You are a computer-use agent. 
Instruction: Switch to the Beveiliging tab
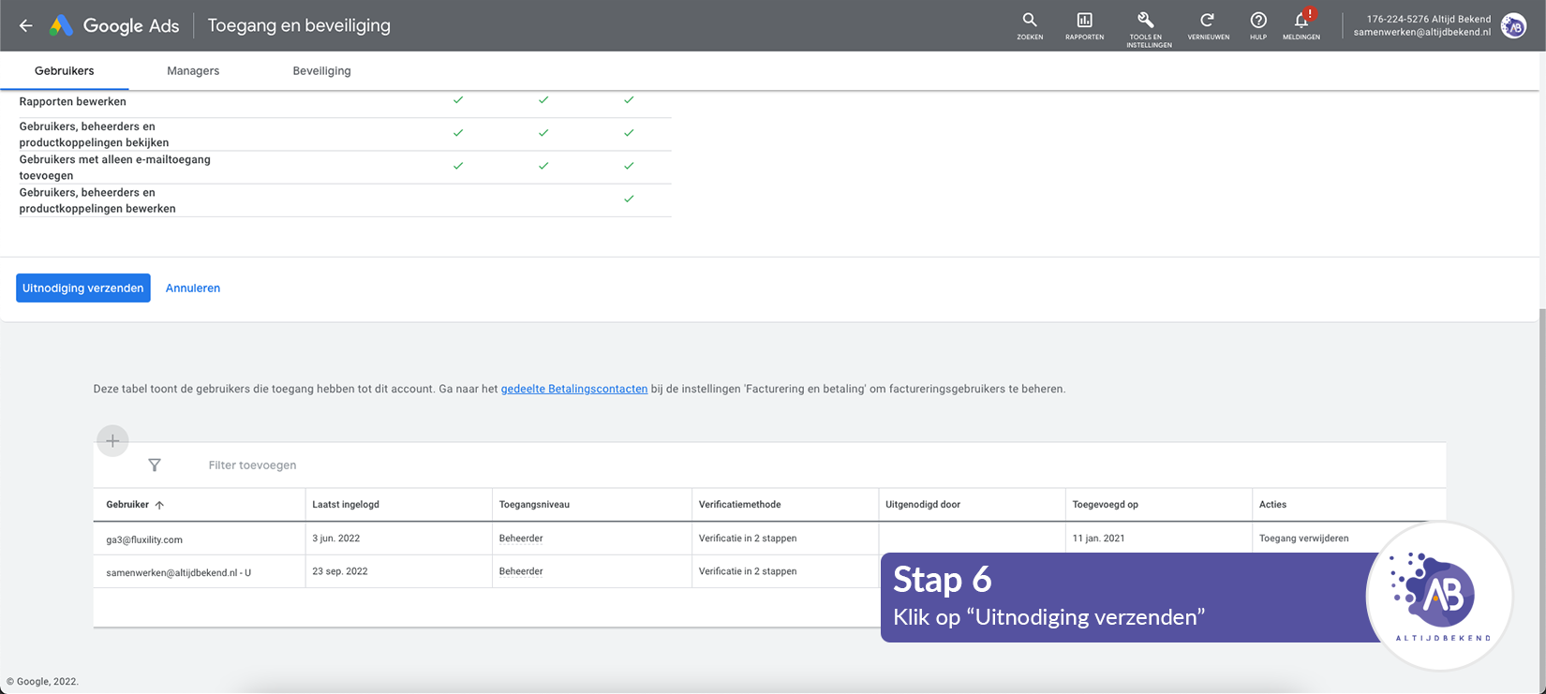(x=321, y=71)
